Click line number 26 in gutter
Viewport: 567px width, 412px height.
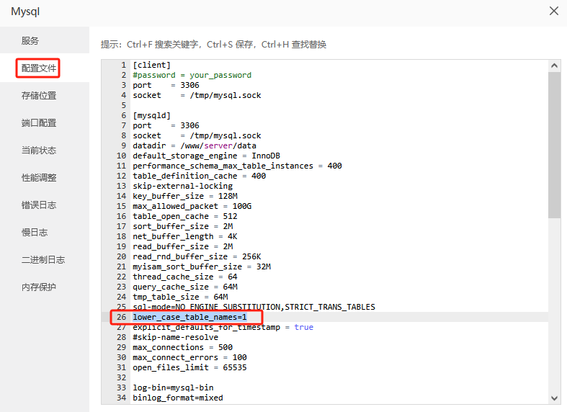[122, 317]
